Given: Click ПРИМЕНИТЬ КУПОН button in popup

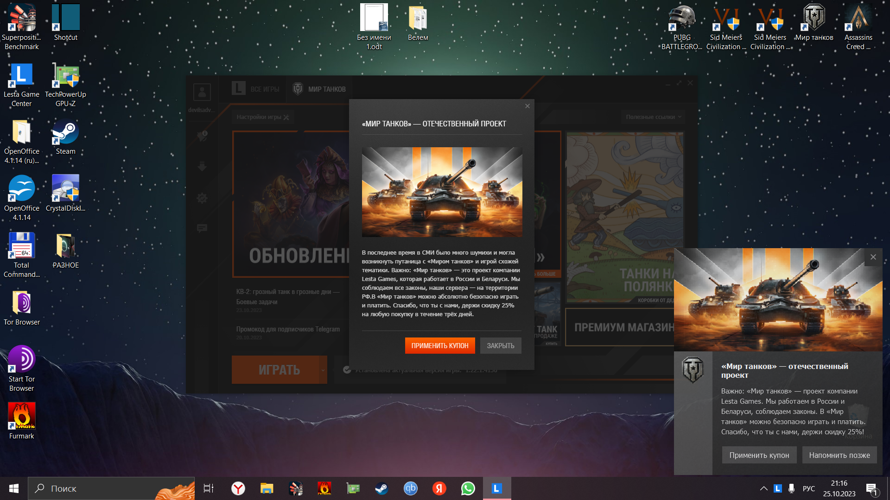Looking at the screenshot, I should click(x=439, y=346).
